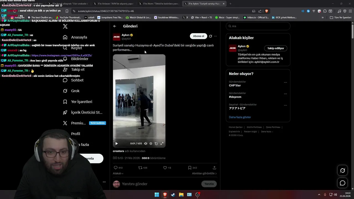Open Tüm Yer İşaretleri folder
The width and height of the screenshot is (354, 199).
(340, 17)
